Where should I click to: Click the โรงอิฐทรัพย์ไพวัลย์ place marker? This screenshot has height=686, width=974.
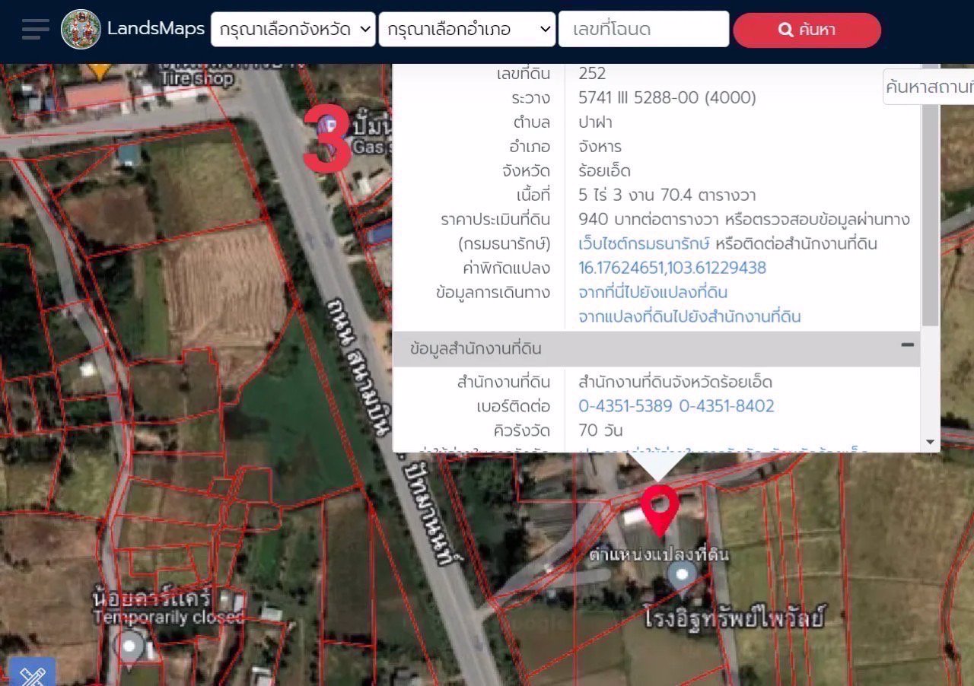[x=683, y=575]
